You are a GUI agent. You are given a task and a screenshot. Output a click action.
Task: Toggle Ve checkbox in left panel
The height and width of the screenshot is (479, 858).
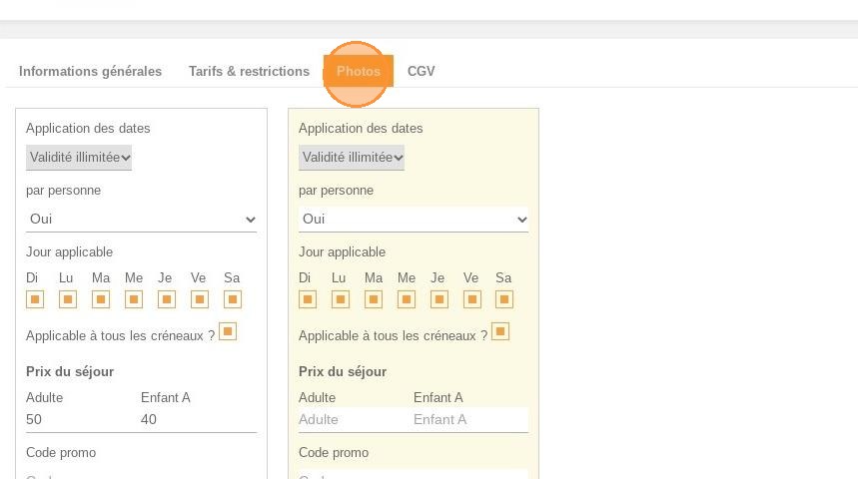pyautogui.click(x=199, y=299)
